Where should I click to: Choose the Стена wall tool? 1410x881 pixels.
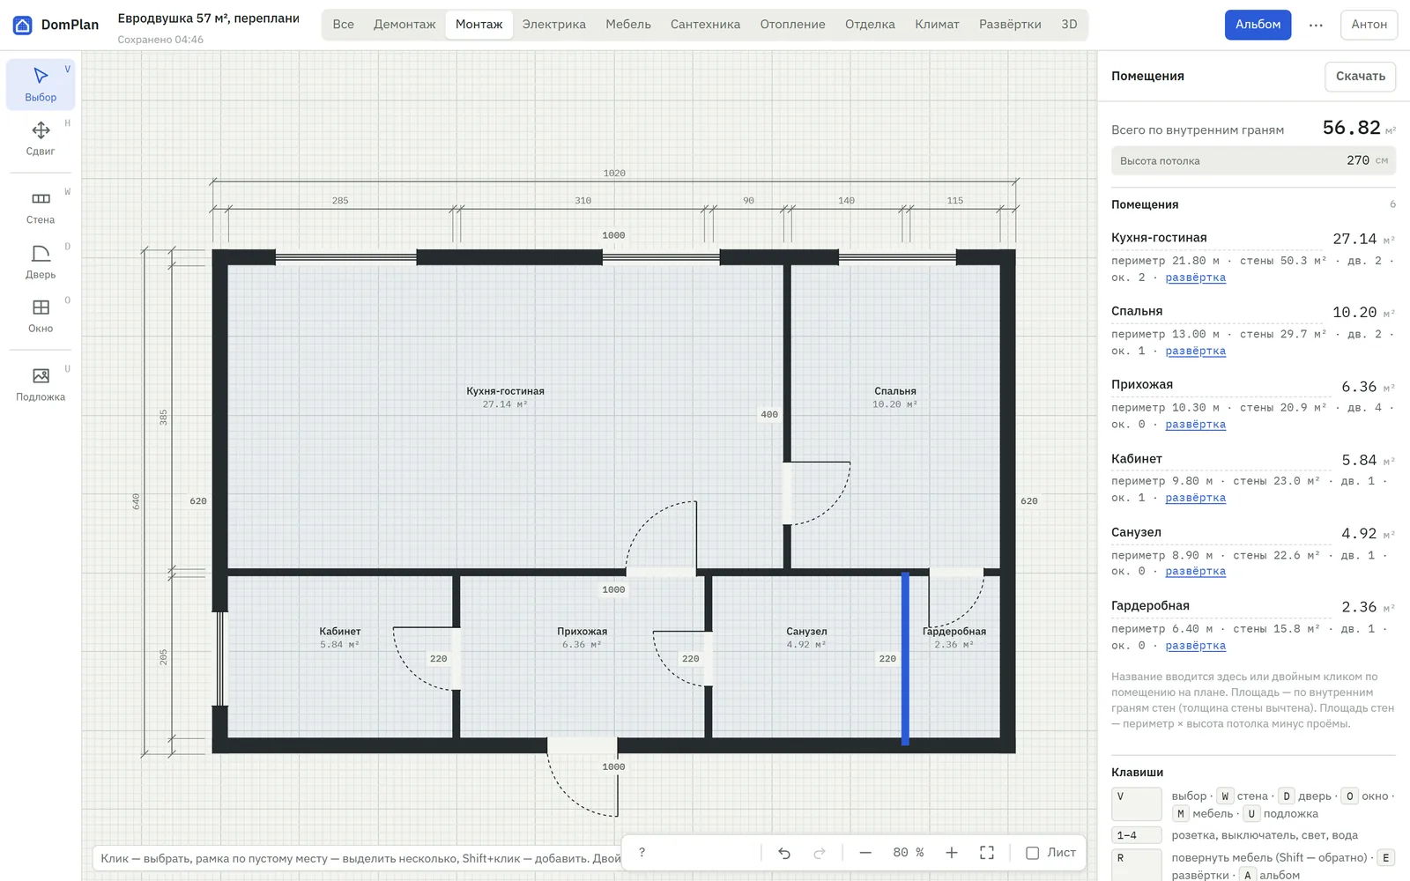click(41, 207)
